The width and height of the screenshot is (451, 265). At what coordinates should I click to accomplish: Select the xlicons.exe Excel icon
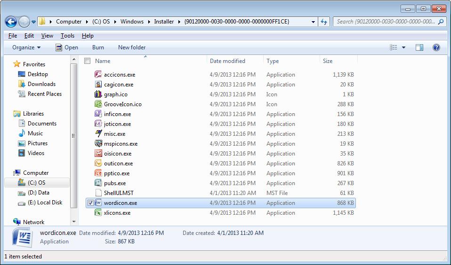click(x=98, y=213)
